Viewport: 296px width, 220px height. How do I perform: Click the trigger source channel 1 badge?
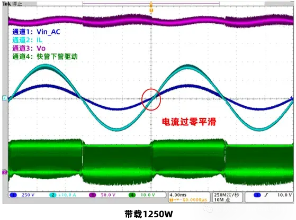[x=257, y=195]
